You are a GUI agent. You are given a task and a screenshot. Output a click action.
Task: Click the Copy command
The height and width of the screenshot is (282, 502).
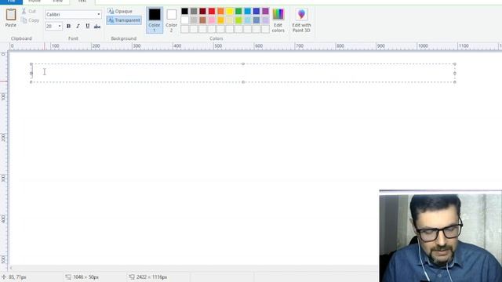click(x=30, y=20)
